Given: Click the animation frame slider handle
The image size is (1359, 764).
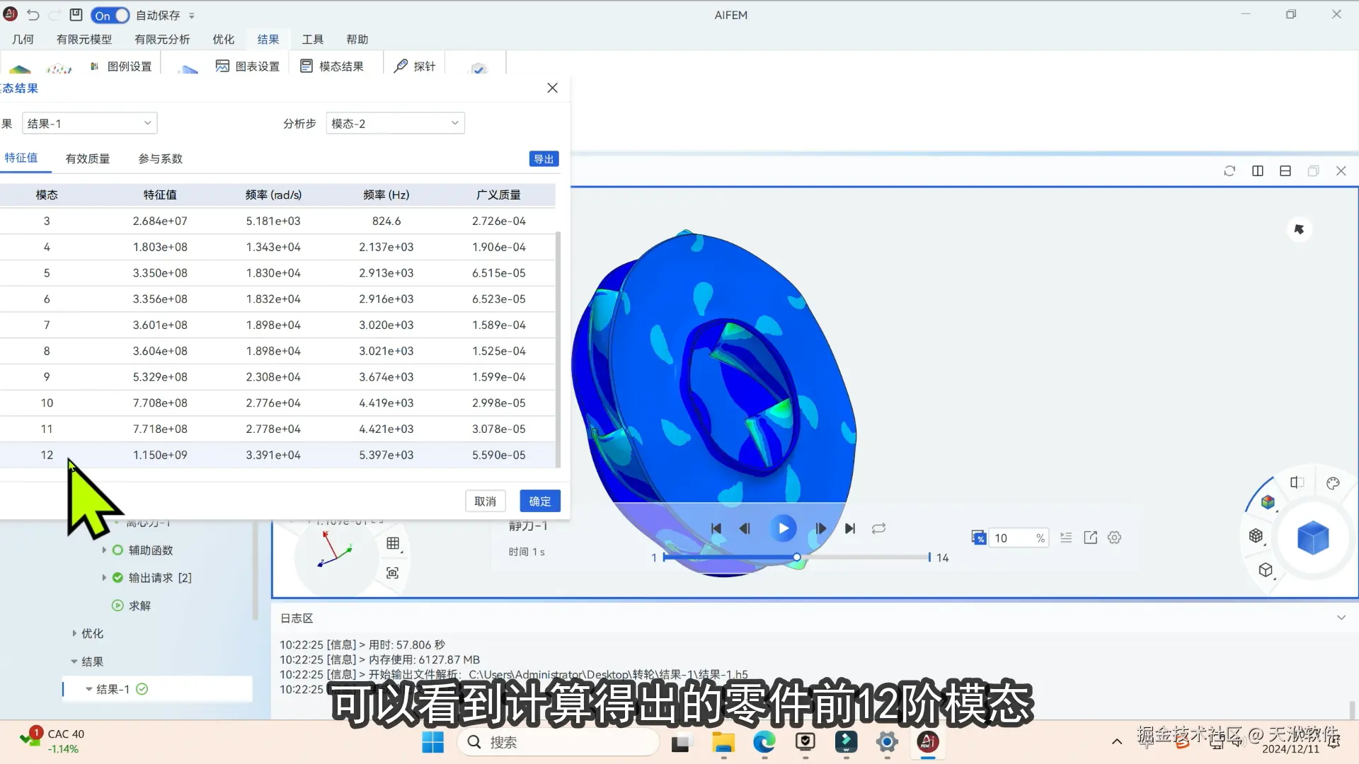Looking at the screenshot, I should (x=797, y=557).
